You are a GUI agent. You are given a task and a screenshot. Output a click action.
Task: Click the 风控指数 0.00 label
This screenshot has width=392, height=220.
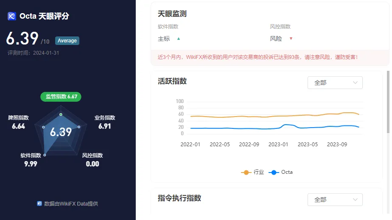coord(92,160)
